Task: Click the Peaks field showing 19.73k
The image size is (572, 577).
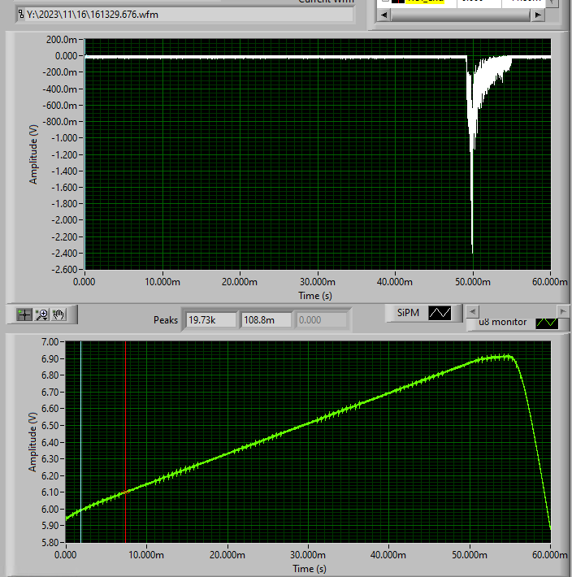Action: coord(211,319)
